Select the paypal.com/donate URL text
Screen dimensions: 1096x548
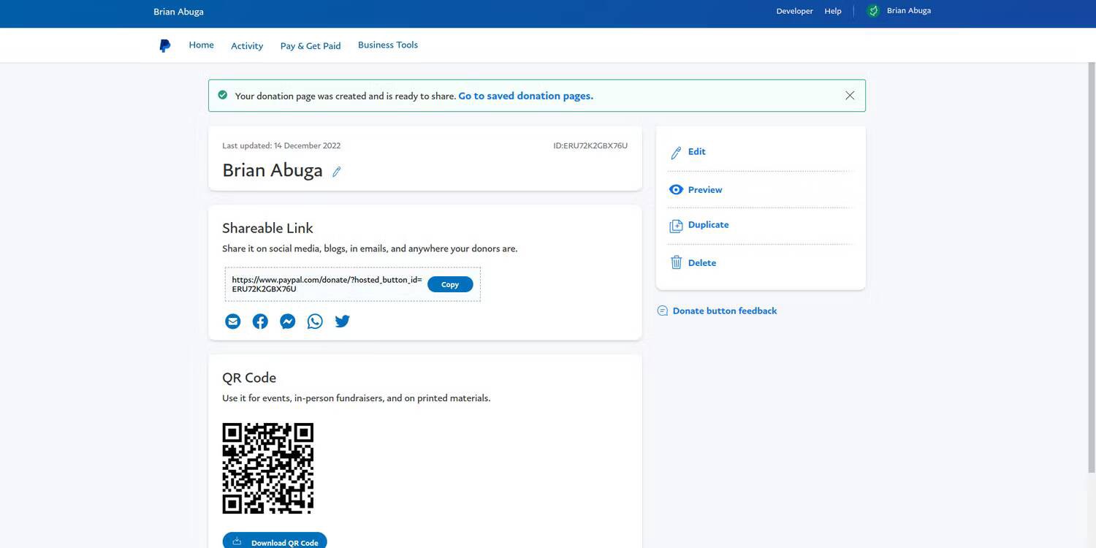tap(327, 284)
